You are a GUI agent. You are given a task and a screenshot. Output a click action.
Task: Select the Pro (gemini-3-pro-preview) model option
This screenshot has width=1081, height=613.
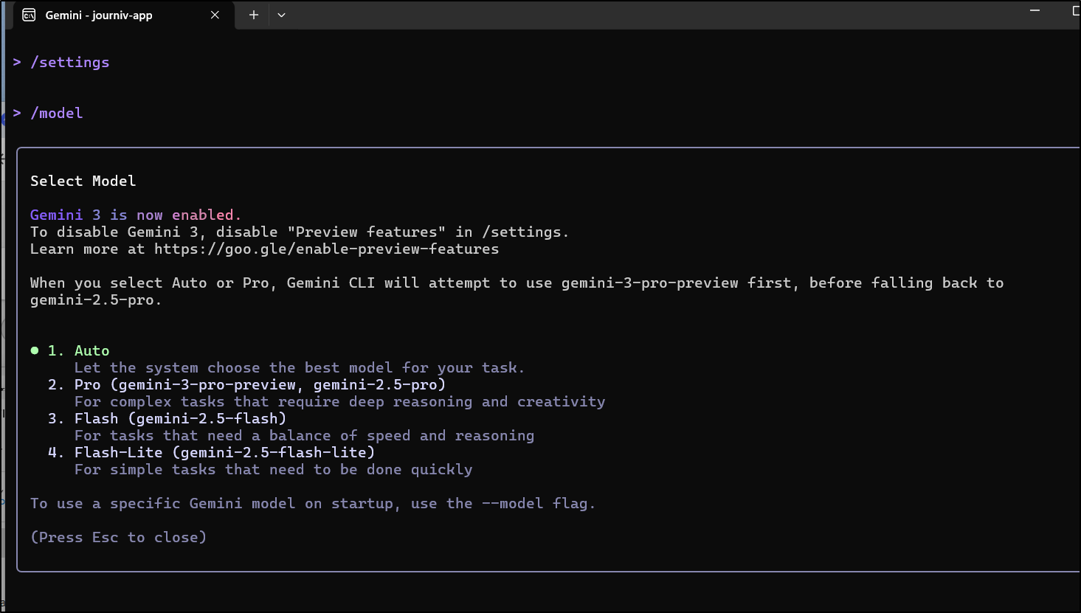click(x=259, y=384)
